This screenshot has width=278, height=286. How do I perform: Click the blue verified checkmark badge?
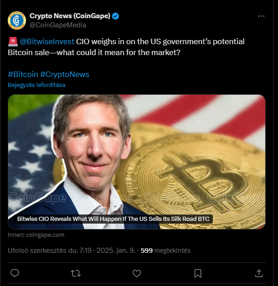click(115, 16)
